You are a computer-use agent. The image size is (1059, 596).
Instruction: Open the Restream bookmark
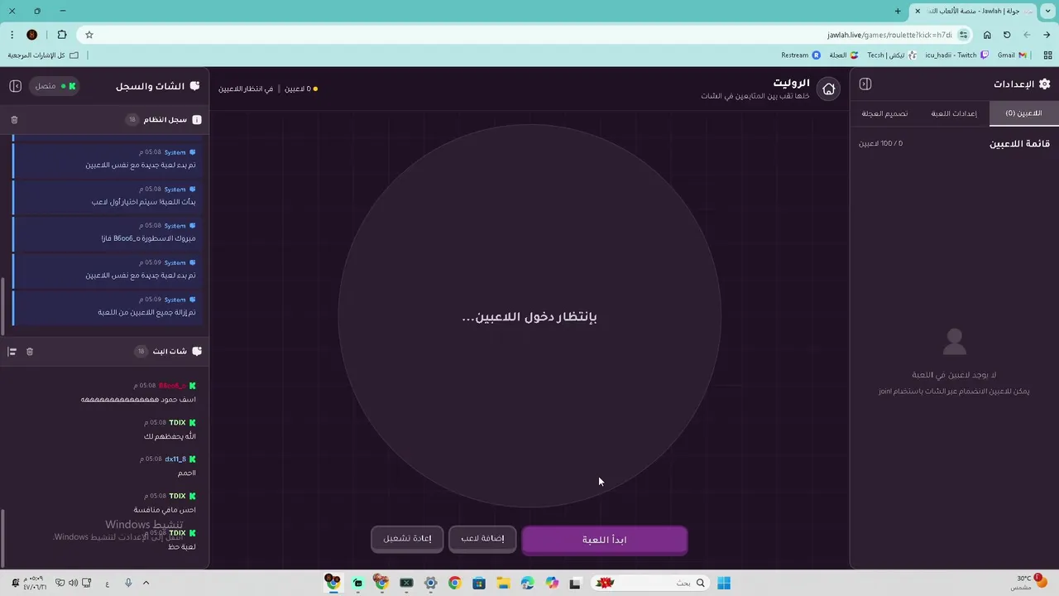[801, 55]
